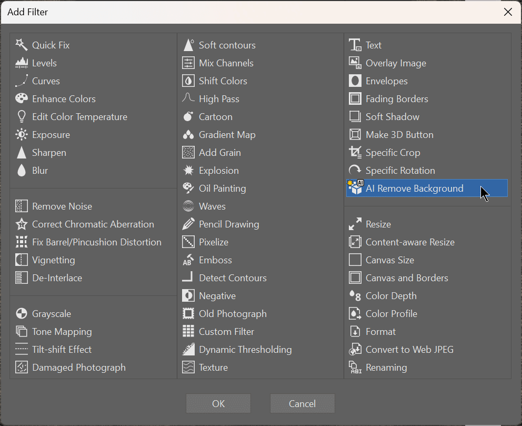The height and width of the screenshot is (426, 522).
Task: Pick Fading Borders in the filter list
Action: 397,98
